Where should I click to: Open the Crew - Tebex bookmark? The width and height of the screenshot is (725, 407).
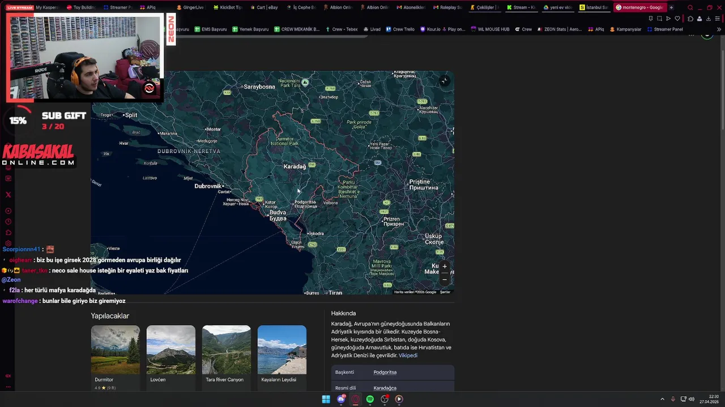click(342, 29)
